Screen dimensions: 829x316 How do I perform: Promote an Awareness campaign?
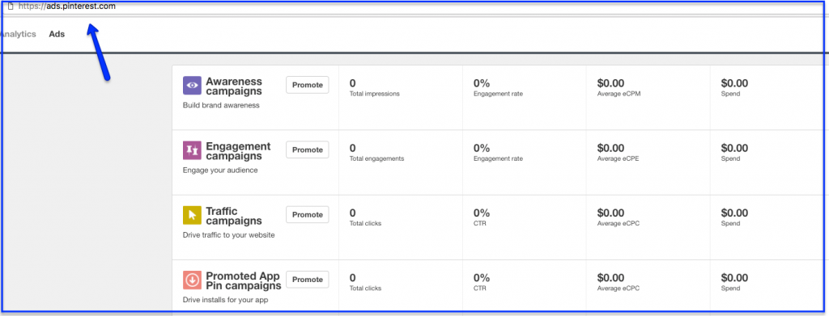click(x=307, y=85)
